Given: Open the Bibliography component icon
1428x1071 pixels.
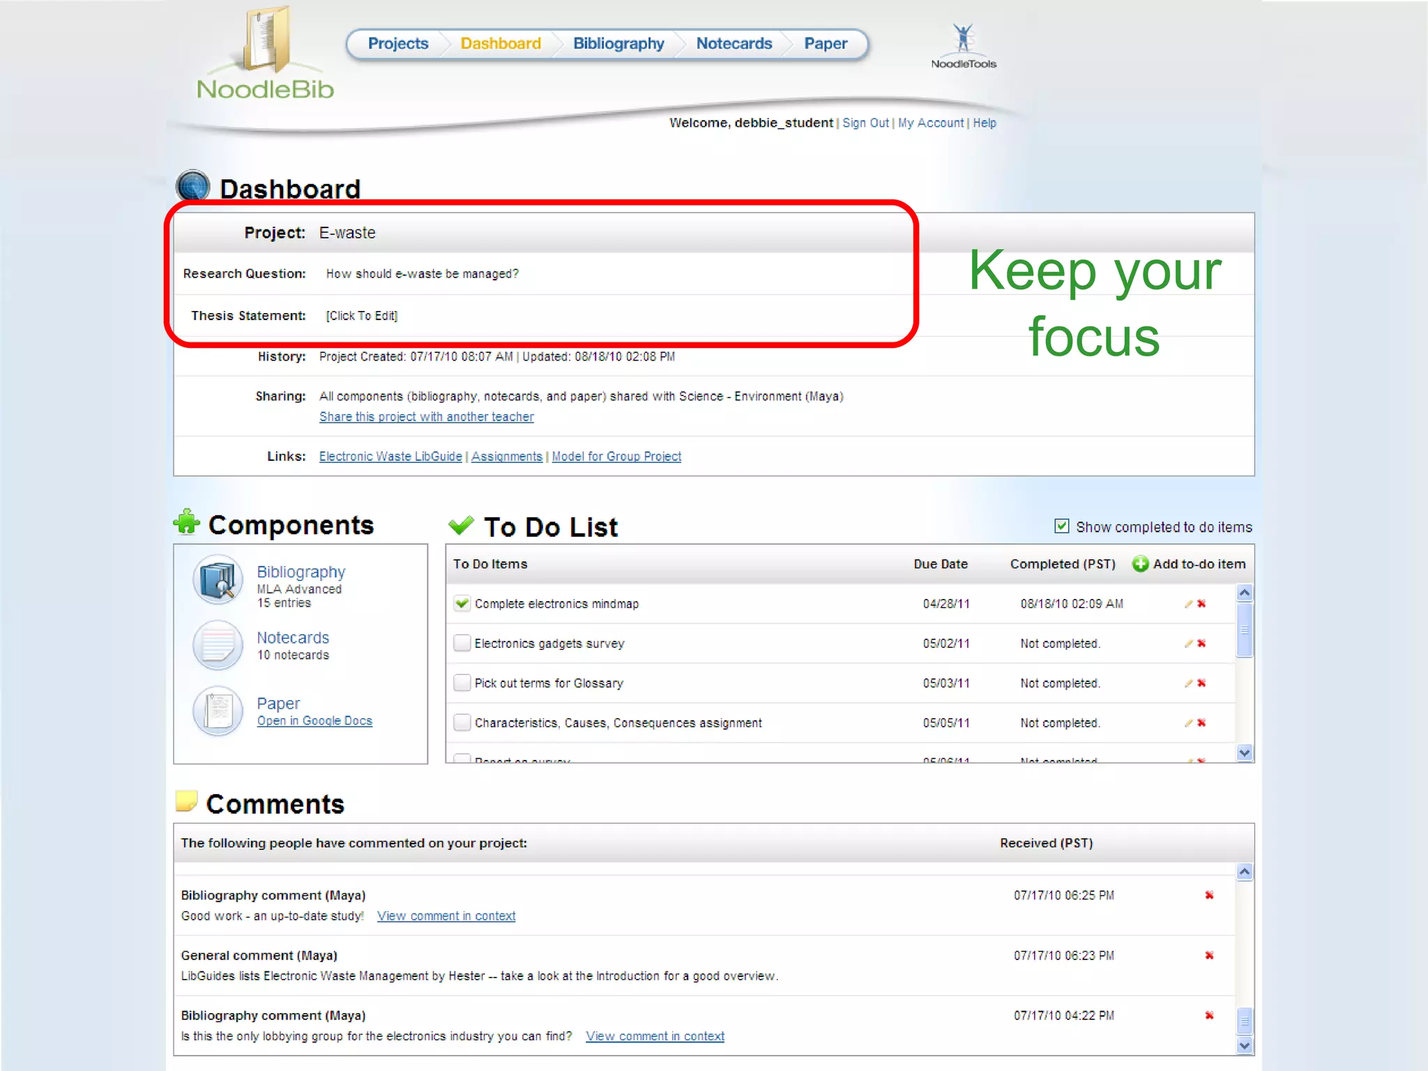Looking at the screenshot, I should tap(218, 580).
